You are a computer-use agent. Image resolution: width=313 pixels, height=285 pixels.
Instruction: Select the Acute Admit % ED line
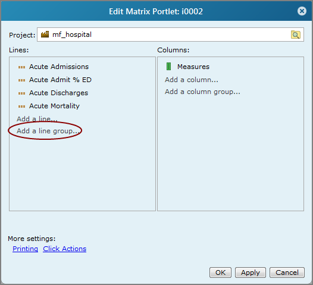click(x=60, y=80)
